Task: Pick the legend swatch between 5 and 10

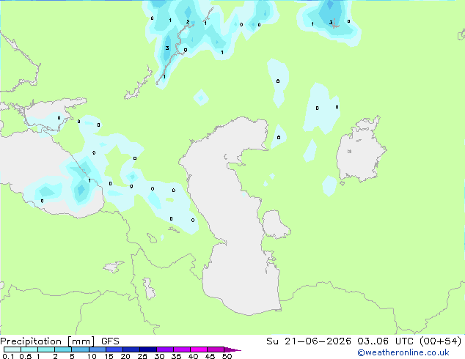Action: 80,349
